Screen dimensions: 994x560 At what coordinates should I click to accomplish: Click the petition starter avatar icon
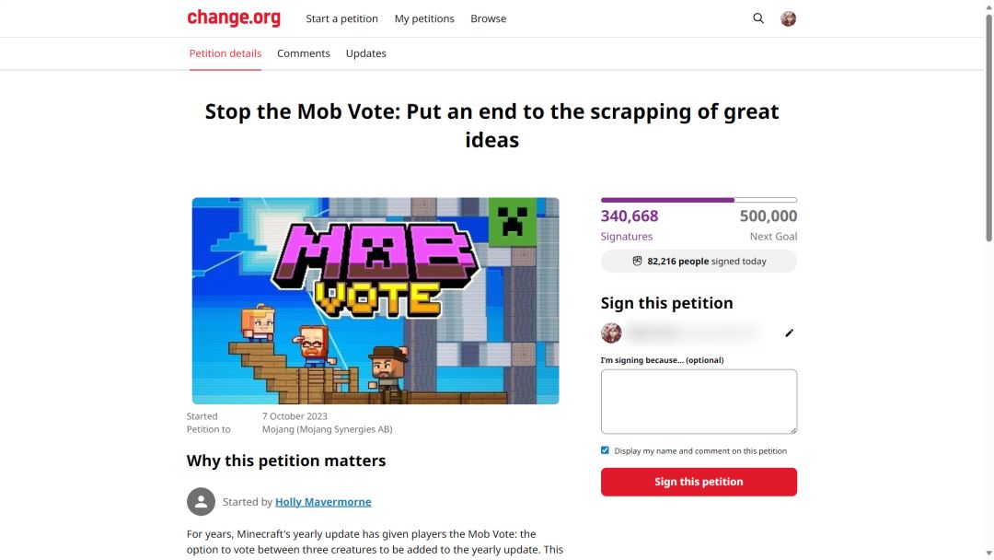coord(201,502)
